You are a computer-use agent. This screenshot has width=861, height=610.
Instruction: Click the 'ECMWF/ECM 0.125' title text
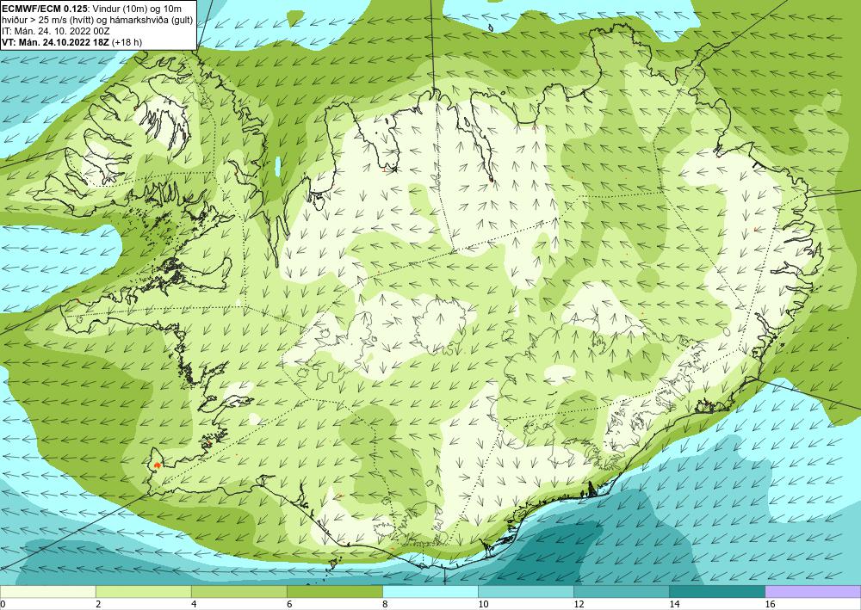[x=43, y=9]
